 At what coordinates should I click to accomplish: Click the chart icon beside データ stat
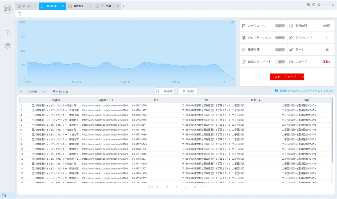click(291, 49)
